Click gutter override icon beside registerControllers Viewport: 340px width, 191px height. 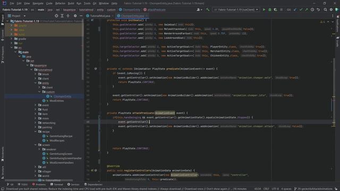[x=92, y=170]
